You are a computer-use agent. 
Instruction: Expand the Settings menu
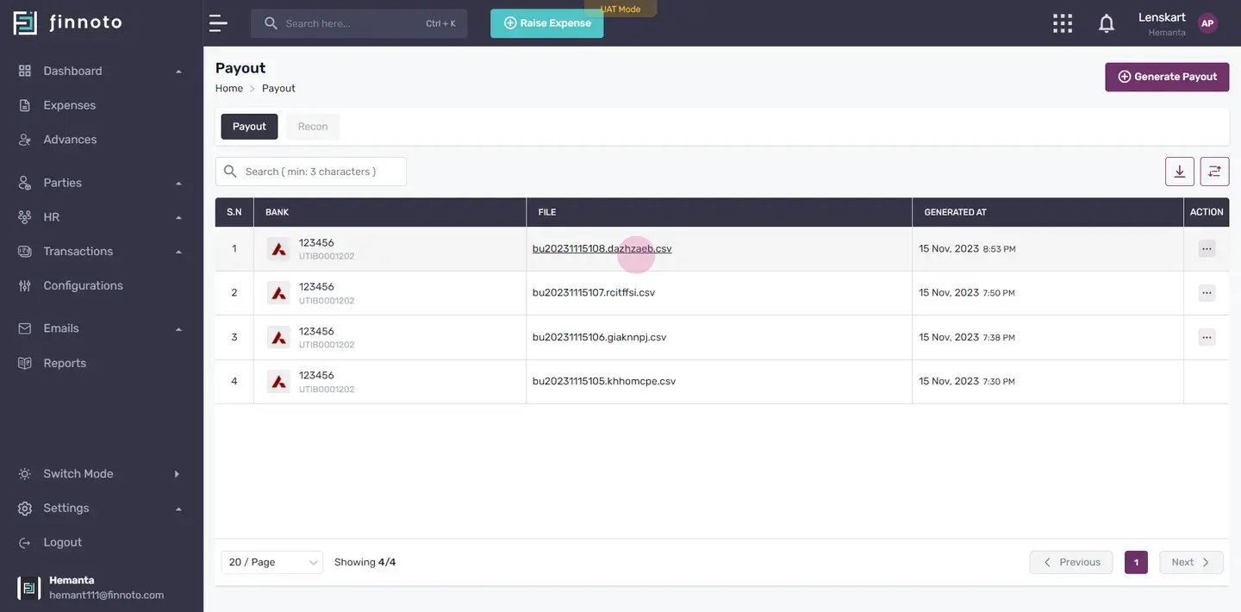[102, 509]
